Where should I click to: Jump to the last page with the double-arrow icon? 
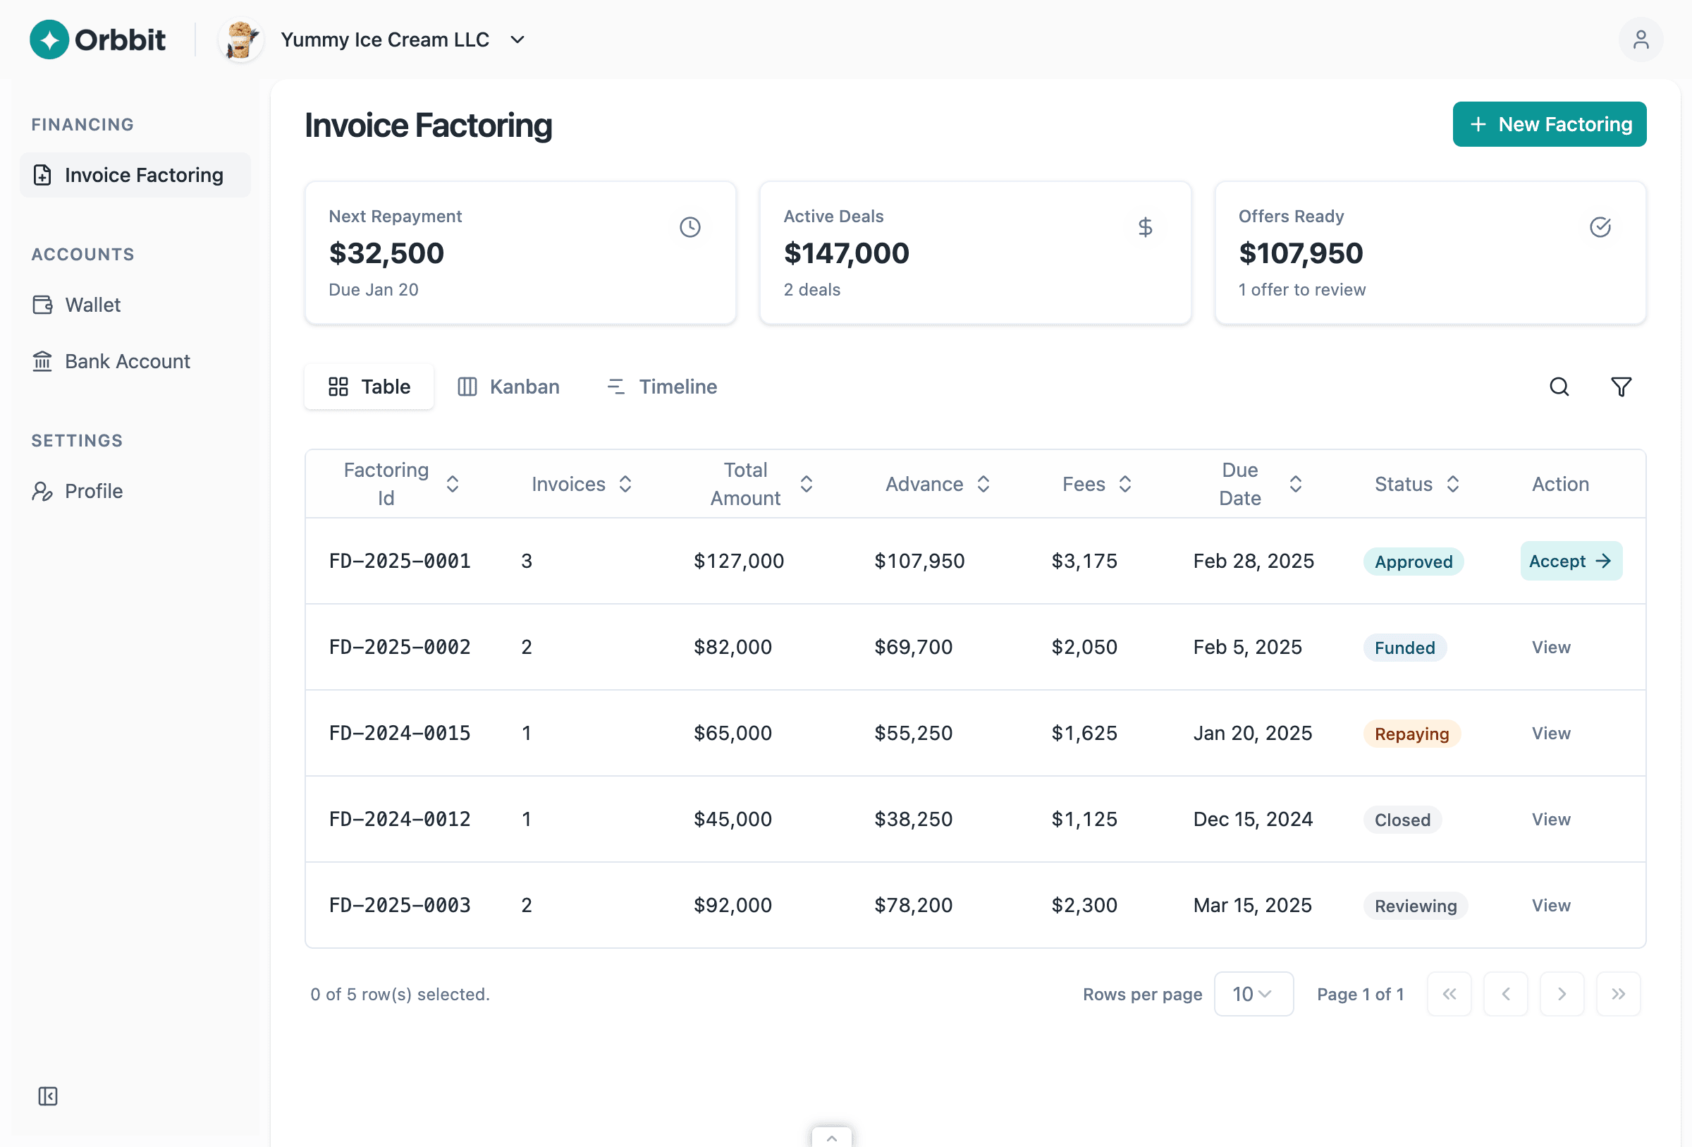pyautogui.click(x=1618, y=993)
